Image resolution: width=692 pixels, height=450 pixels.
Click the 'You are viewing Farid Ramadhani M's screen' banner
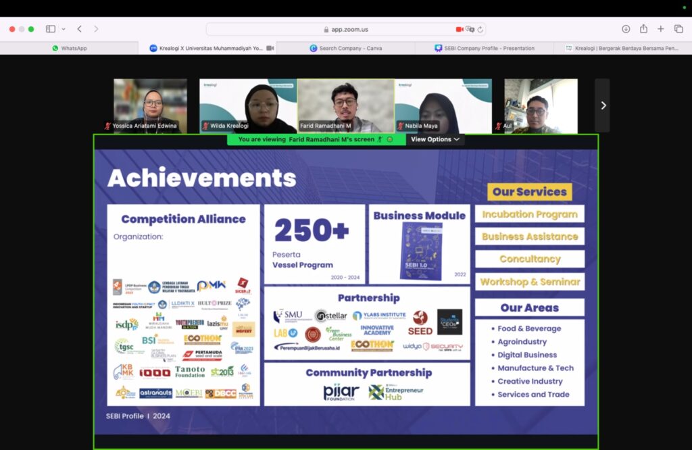tap(316, 139)
